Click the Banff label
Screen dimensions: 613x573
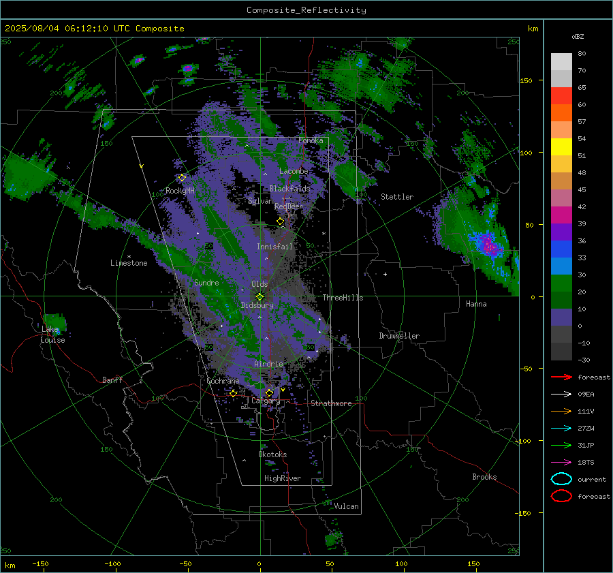[112, 380]
